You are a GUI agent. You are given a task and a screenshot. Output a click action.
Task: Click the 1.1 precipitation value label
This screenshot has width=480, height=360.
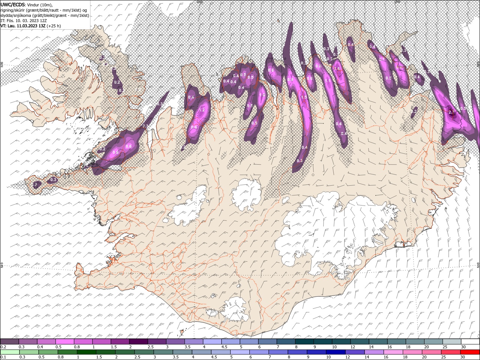328,81
